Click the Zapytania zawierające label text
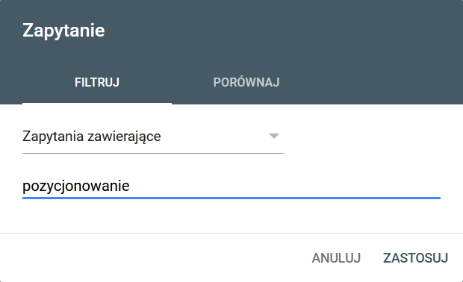Image resolution: width=463 pixels, height=282 pixels. pyautogui.click(x=92, y=137)
